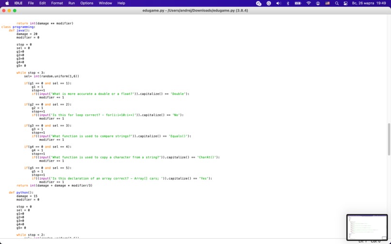Open the Options menu
This screenshot has height=244, width=391.
point(86,3)
